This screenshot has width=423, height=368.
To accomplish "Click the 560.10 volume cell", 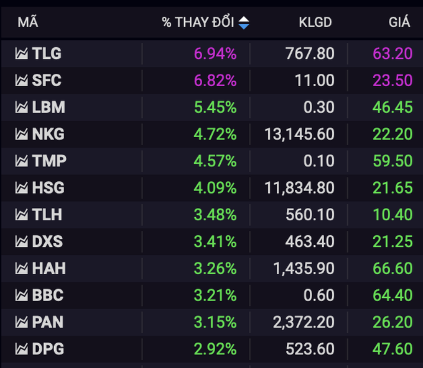I will point(310,215).
